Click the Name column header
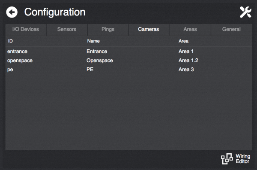The image size is (257, 170). 93,41
